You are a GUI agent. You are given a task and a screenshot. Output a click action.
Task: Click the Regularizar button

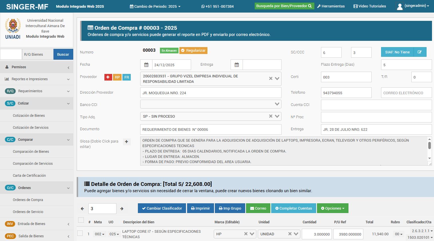coord(193,50)
